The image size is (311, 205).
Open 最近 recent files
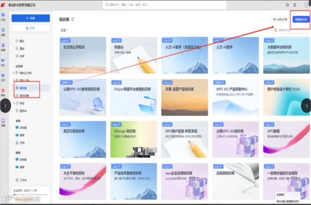(x=20, y=41)
